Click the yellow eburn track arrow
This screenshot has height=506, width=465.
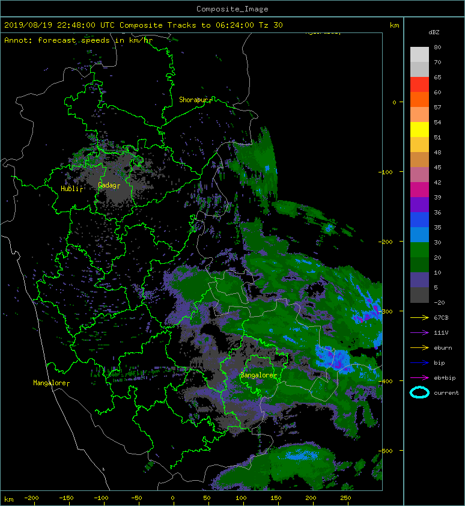click(419, 347)
